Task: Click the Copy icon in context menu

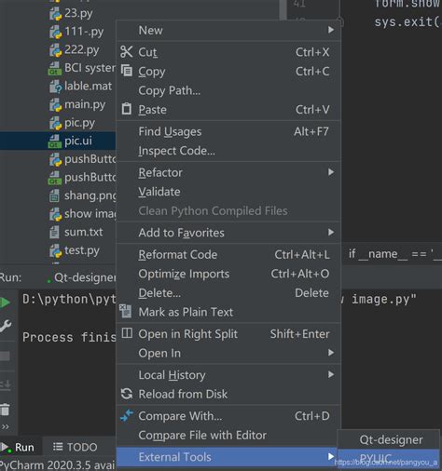Action: coord(127,71)
